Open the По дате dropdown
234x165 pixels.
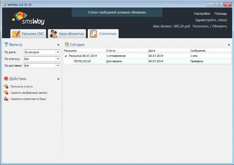(x=58, y=52)
